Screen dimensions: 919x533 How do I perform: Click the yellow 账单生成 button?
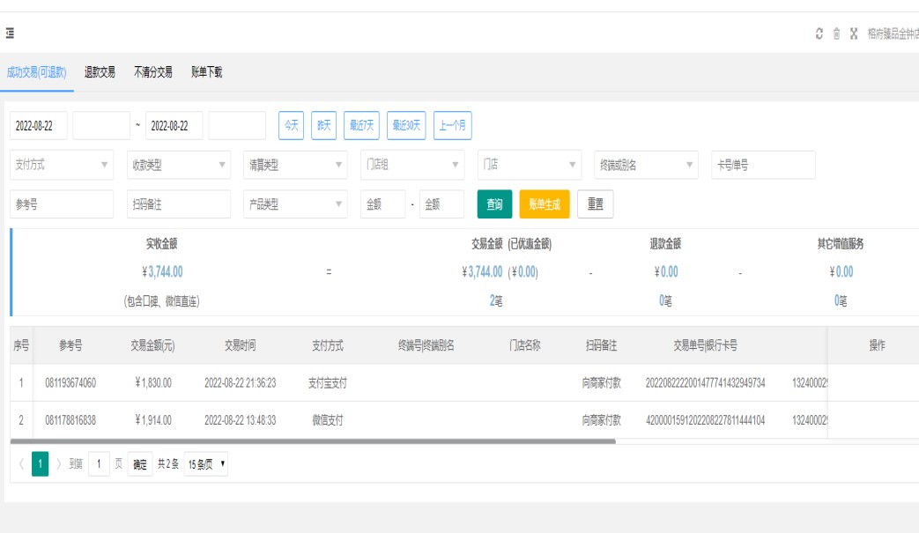pyautogui.click(x=545, y=204)
